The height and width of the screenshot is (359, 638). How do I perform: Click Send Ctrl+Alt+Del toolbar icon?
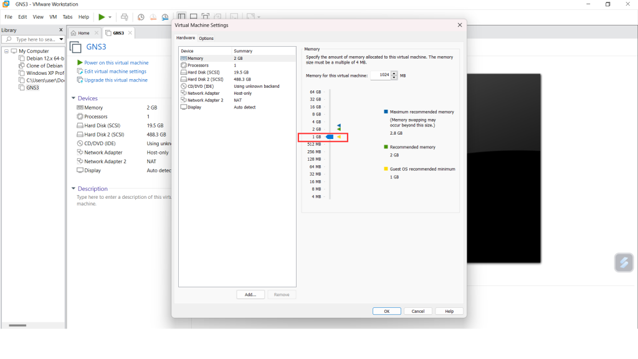(x=125, y=17)
